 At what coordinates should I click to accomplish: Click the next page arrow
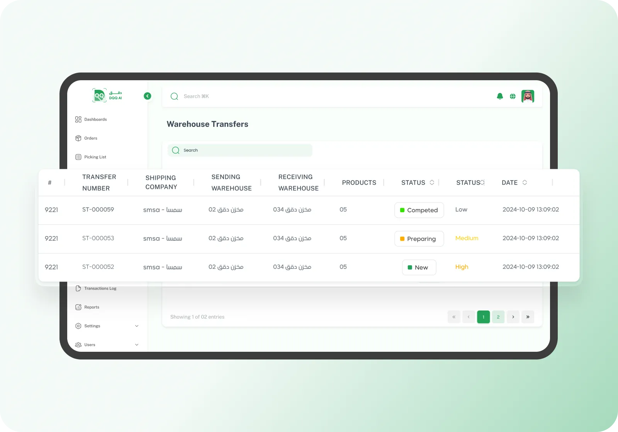point(513,317)
